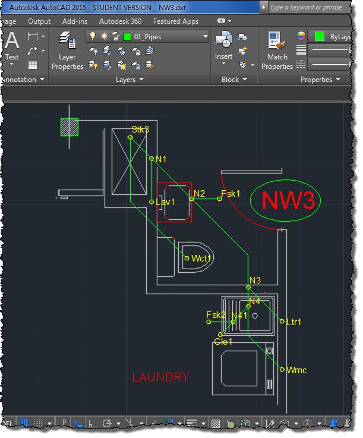The width and height of the screenshot is (363, 438).
Task: Open polar tracking settings arrow in status bar
Action: point(118,424)
